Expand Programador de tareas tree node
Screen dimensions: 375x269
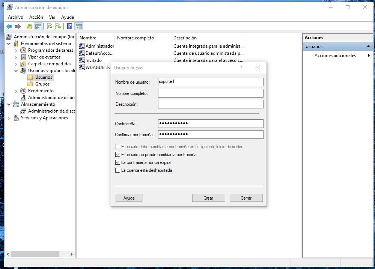point(16,50)
